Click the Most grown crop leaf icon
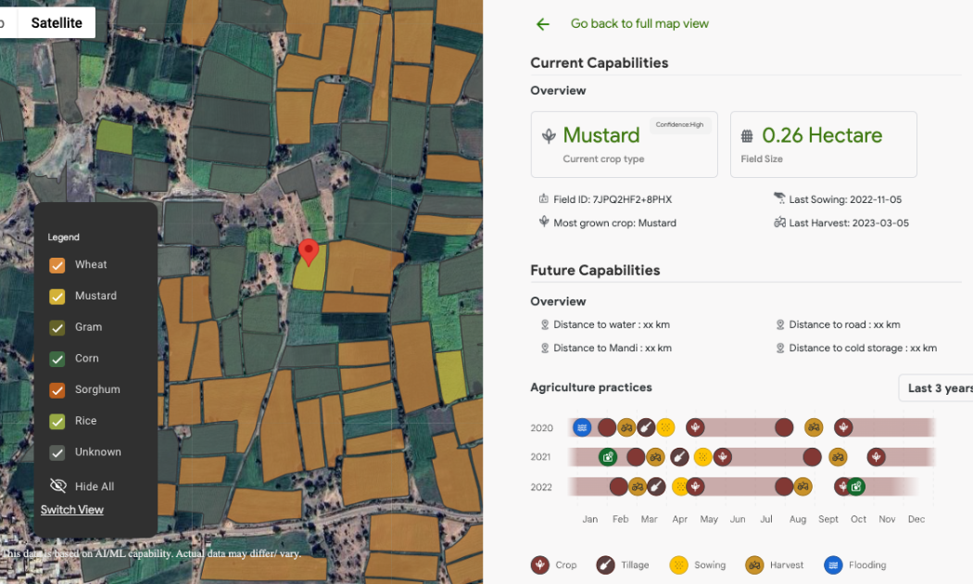This screenshot has height=584, width=973. point(544,222)
